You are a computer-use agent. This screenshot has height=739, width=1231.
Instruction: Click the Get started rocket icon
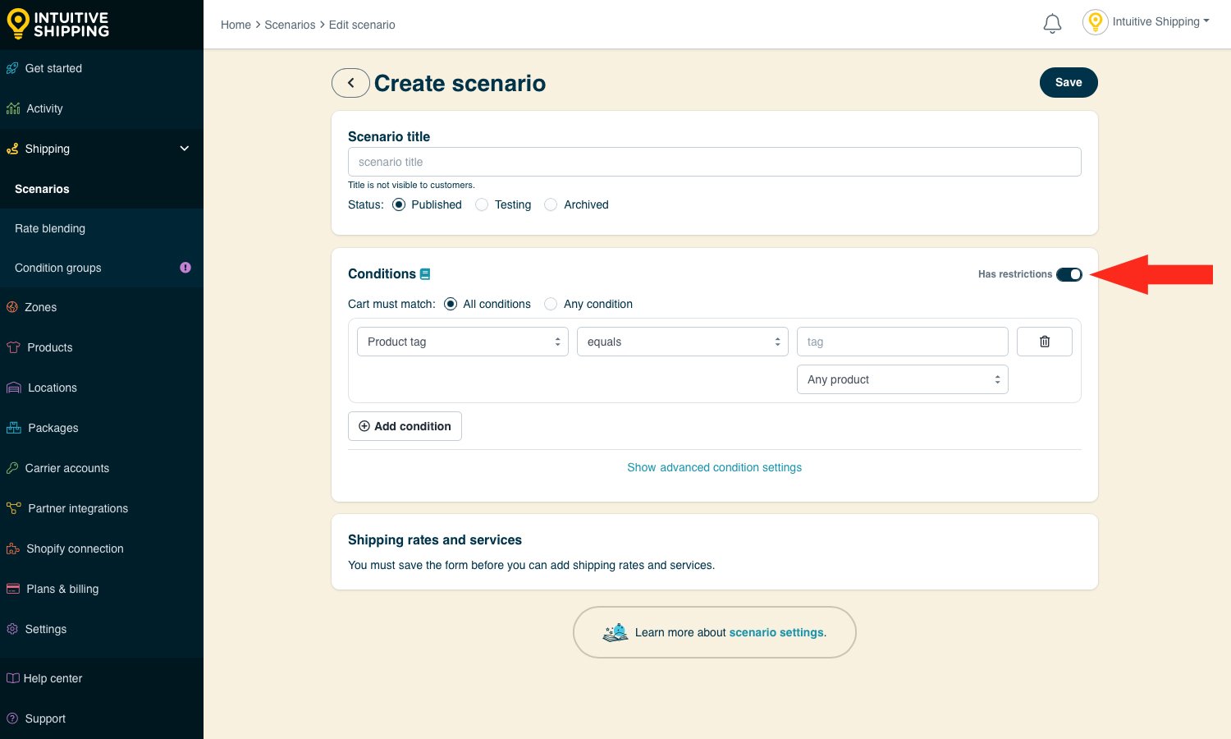pos(12,68)
